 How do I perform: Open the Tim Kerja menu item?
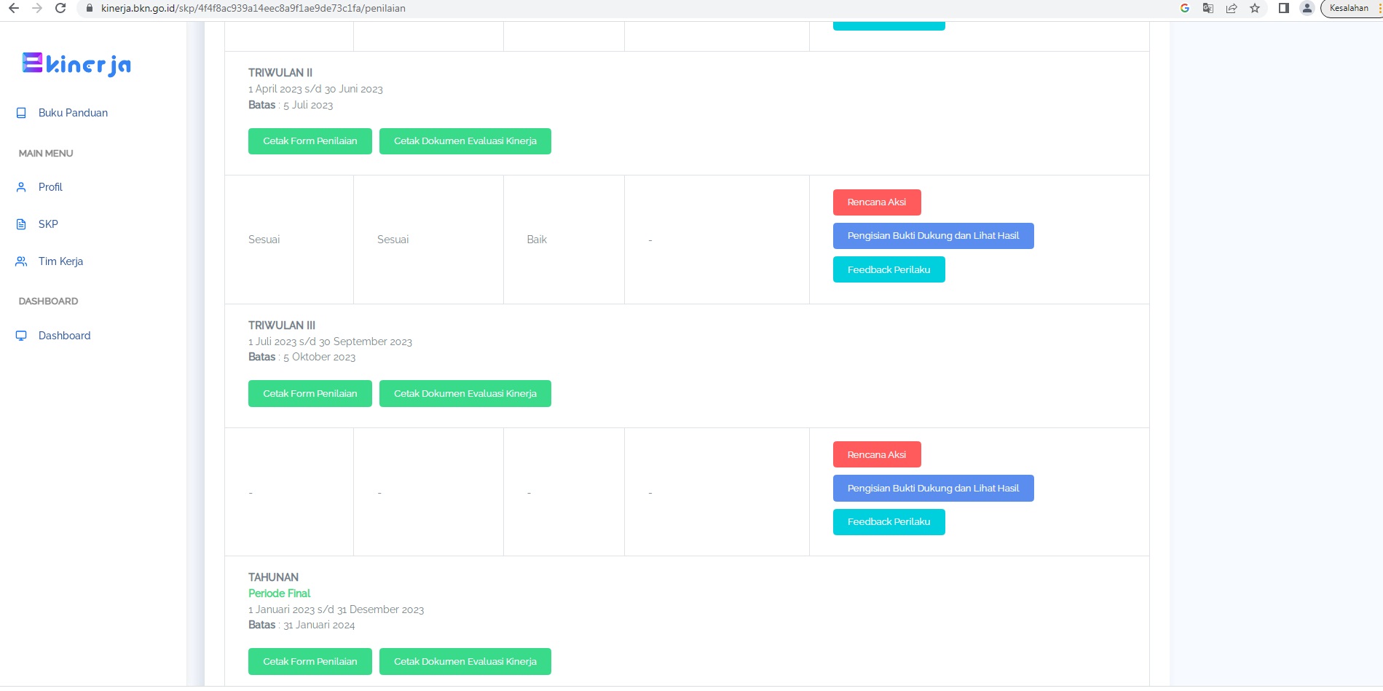tap(60, 261)
